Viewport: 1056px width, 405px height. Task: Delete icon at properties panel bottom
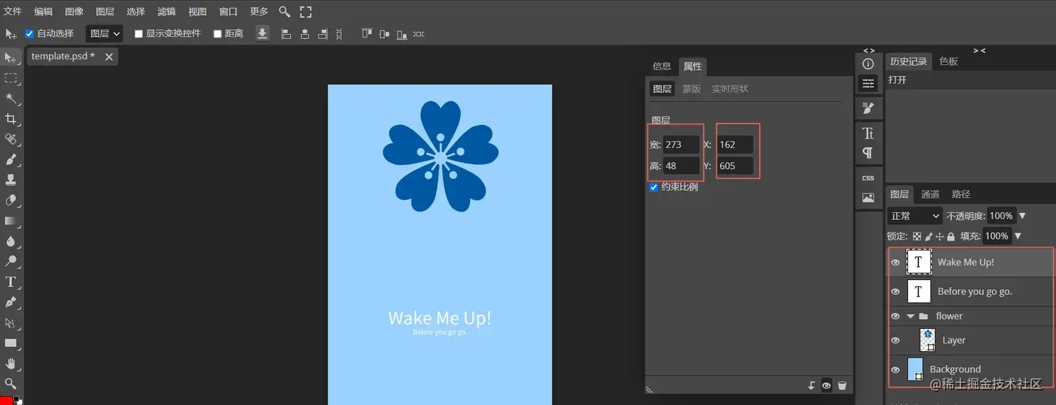point(842,385)
